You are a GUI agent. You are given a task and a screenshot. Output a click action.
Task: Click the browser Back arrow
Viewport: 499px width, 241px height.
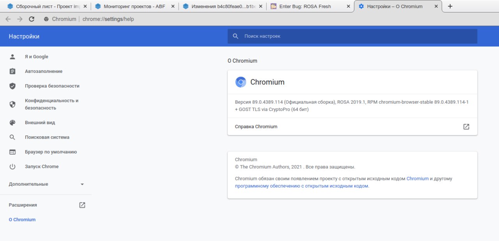click(8, 19)
